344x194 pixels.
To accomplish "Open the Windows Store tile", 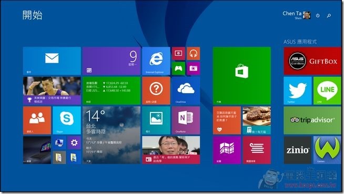I will [x=241, y=76].
